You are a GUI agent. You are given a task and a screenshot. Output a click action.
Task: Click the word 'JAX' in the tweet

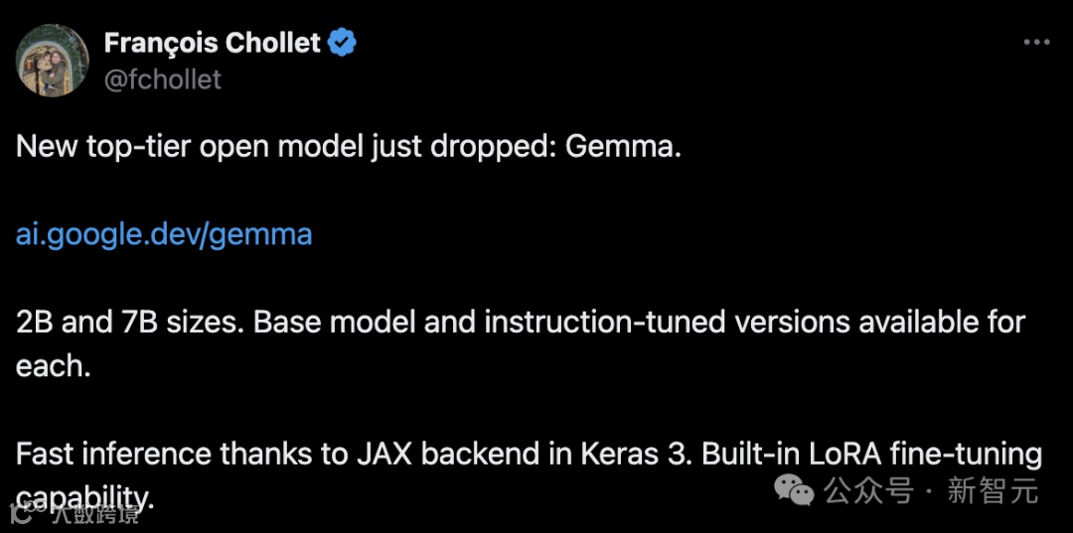[x=383, y=455]
